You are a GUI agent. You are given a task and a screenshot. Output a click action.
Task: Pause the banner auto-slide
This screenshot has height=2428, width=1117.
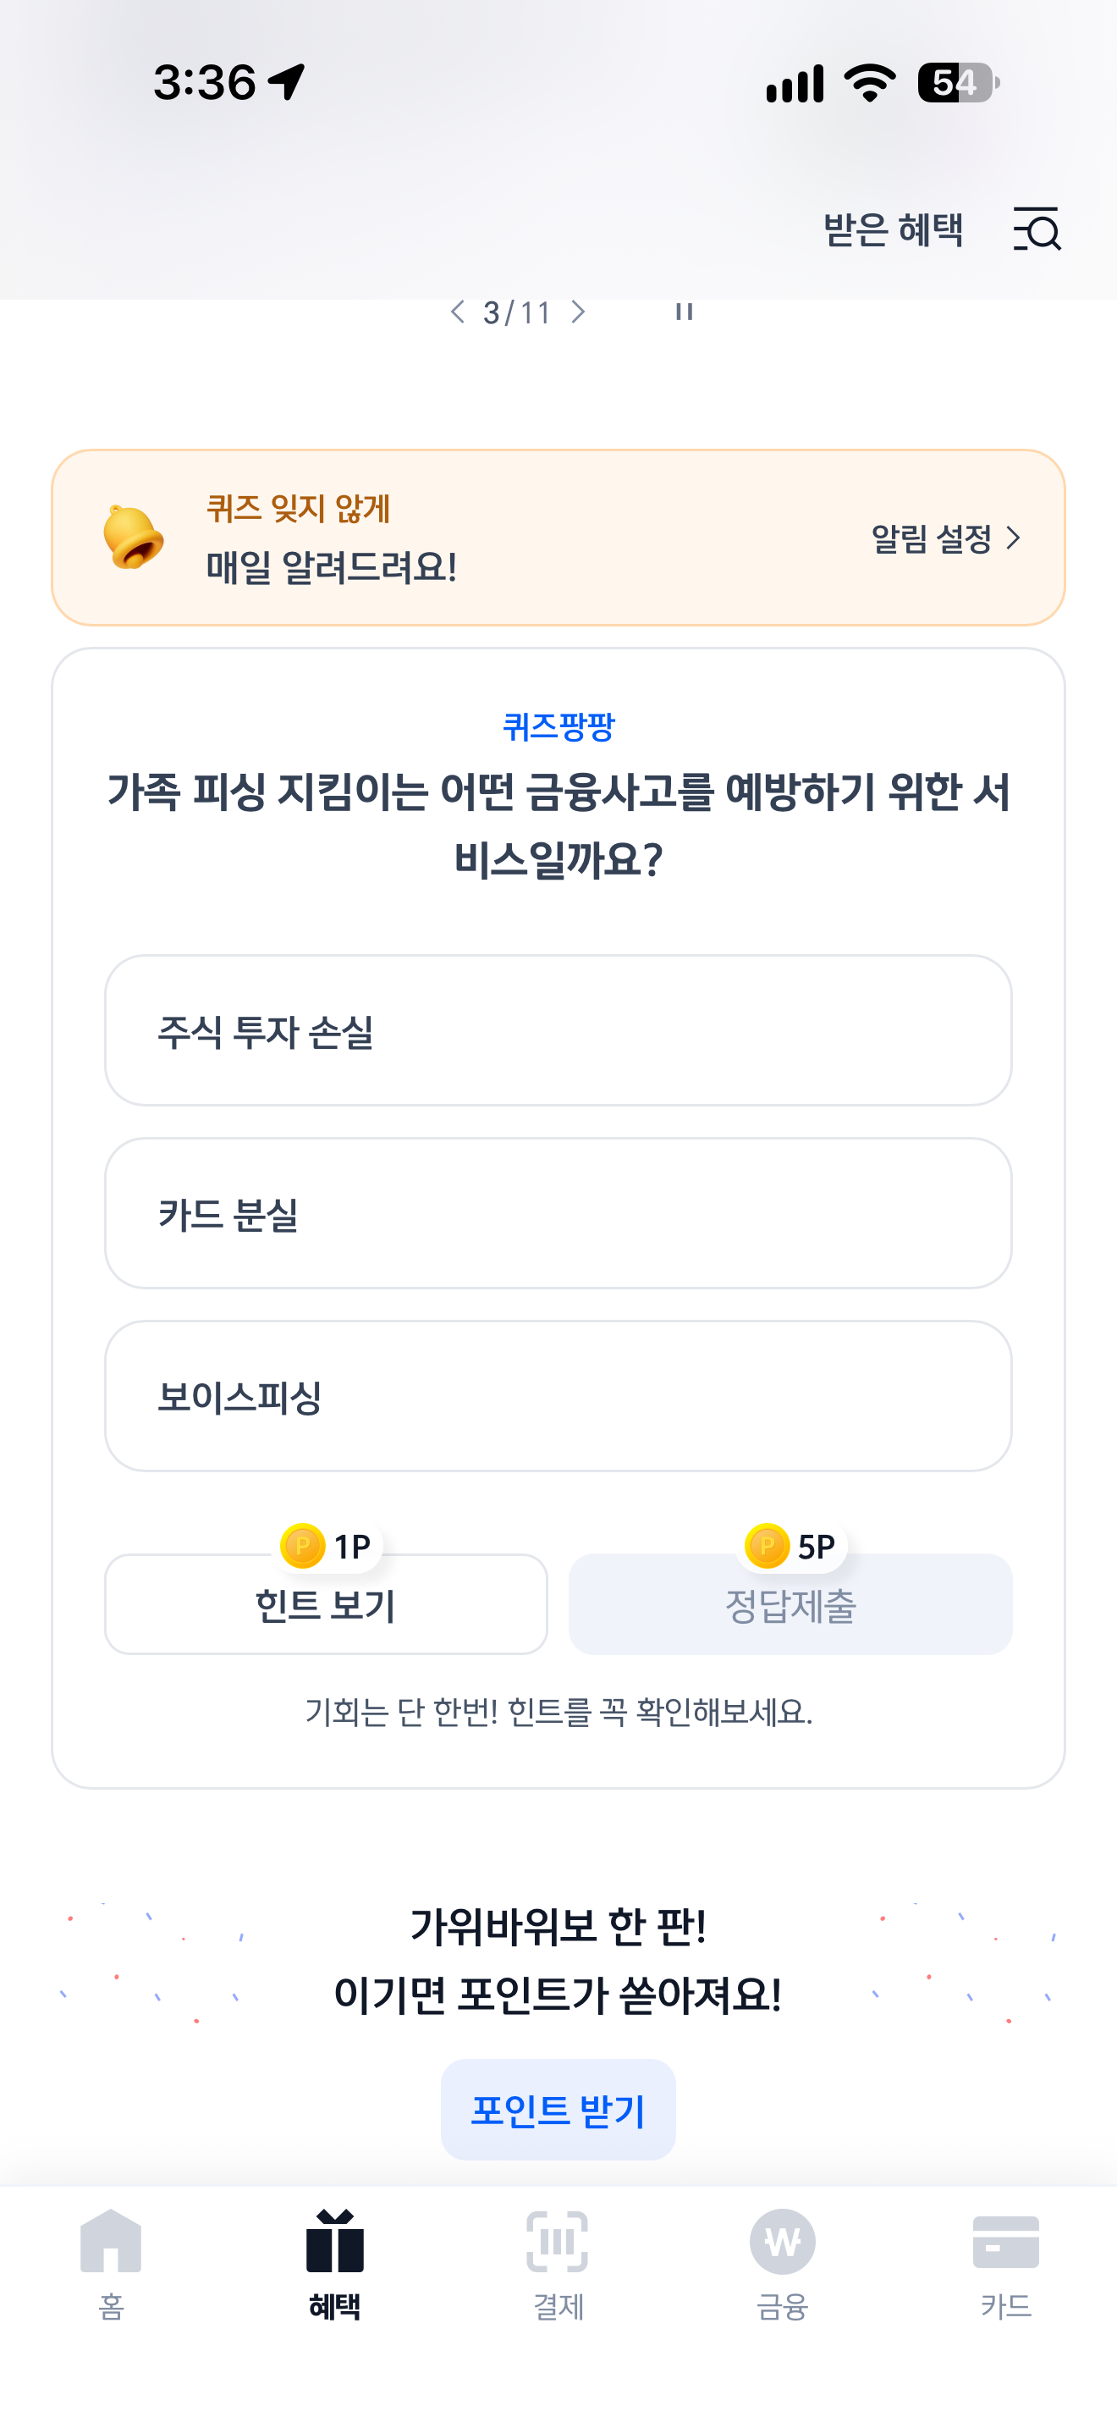(684, 312)
